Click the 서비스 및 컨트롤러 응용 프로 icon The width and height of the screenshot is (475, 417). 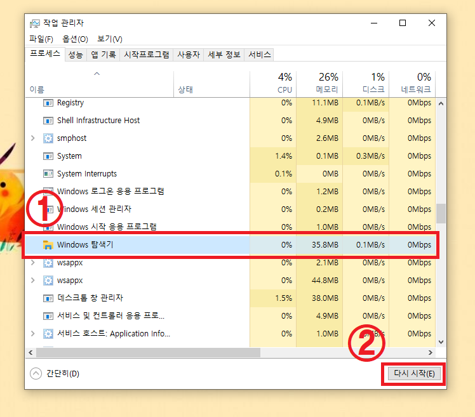pos(48,316)
